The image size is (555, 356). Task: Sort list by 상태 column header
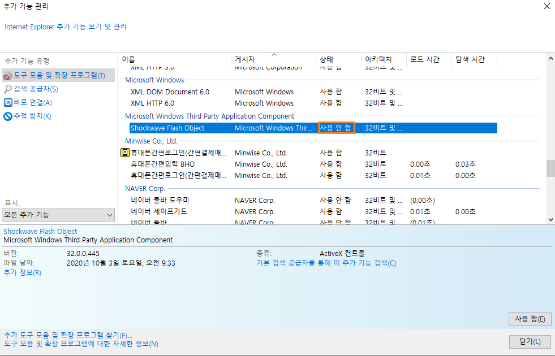[338, 59]
